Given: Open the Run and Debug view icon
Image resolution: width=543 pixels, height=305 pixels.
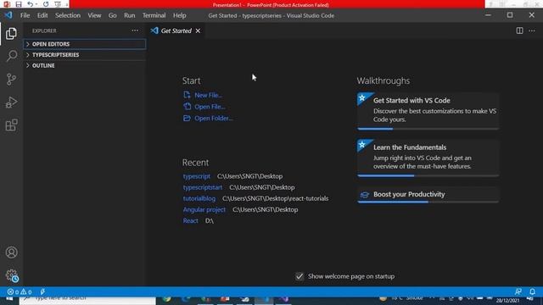Looking at the screenshot, I should [11, 103].
